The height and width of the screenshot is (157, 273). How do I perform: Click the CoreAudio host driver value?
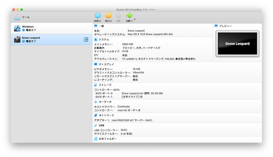124,107
